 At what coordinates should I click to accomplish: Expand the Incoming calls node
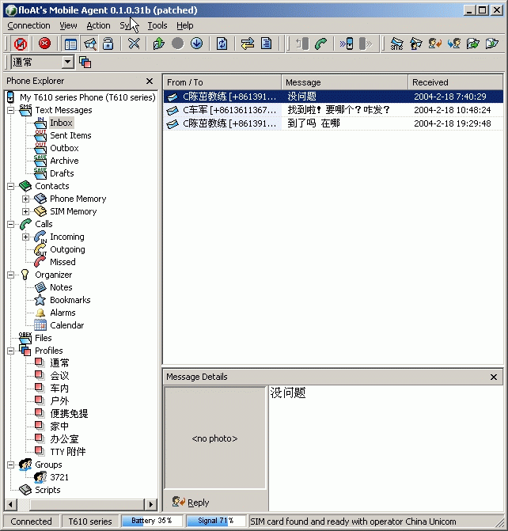pyautogui.click(x=26, y=237)
